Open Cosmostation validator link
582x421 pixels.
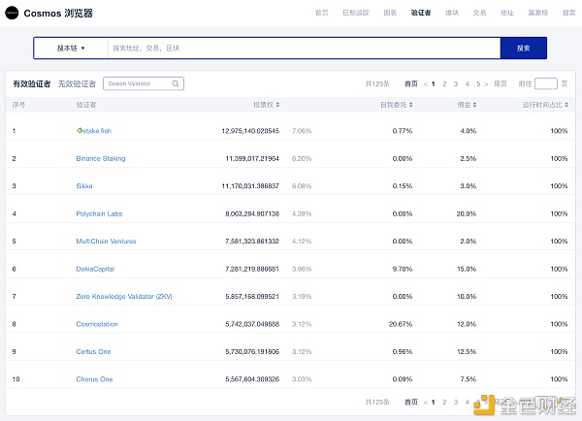tap(97, 324)
